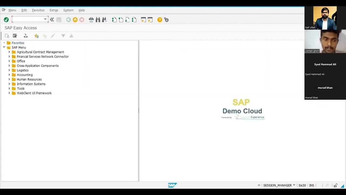Click the SAP Menu icon in application toolbar
The image size is (346, 195).
point(15,36)
